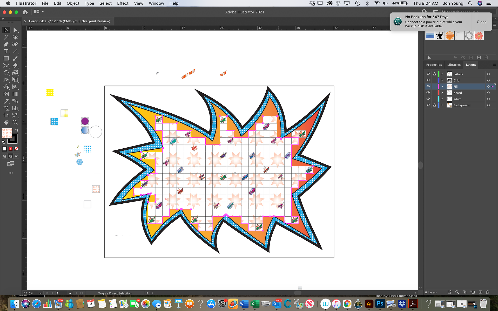Image resolution: width=498 pixels, height=311 pixels.
Task: Toggle visibility of the board layer
Action: click(x=428, y=93)
